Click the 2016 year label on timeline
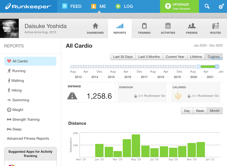Screen dimensions: 227x166 (x=128, y=77)
